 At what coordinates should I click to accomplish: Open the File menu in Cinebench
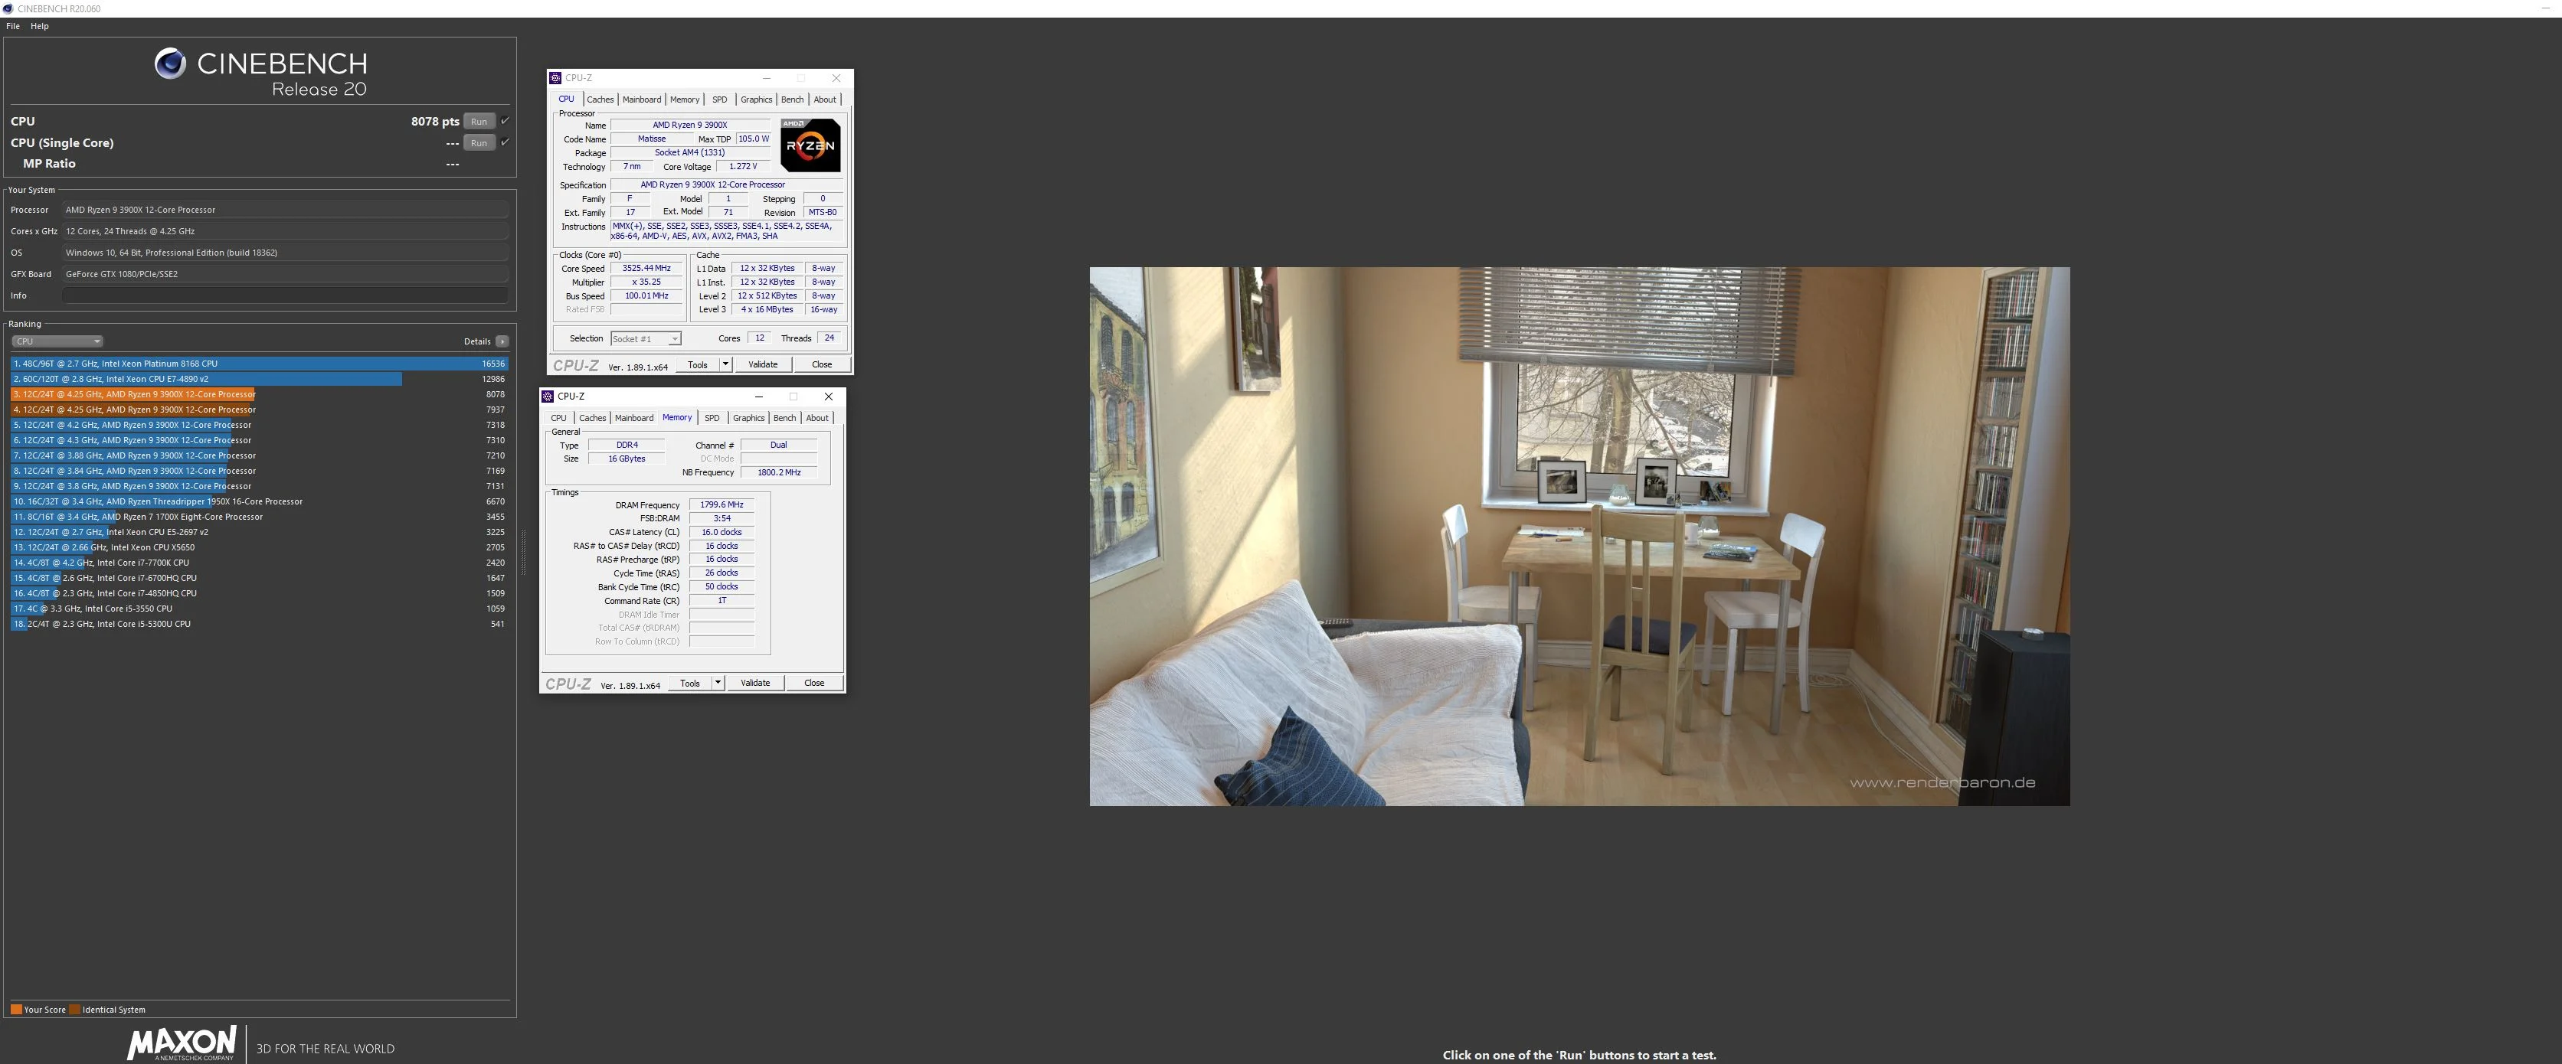point(13,26)
